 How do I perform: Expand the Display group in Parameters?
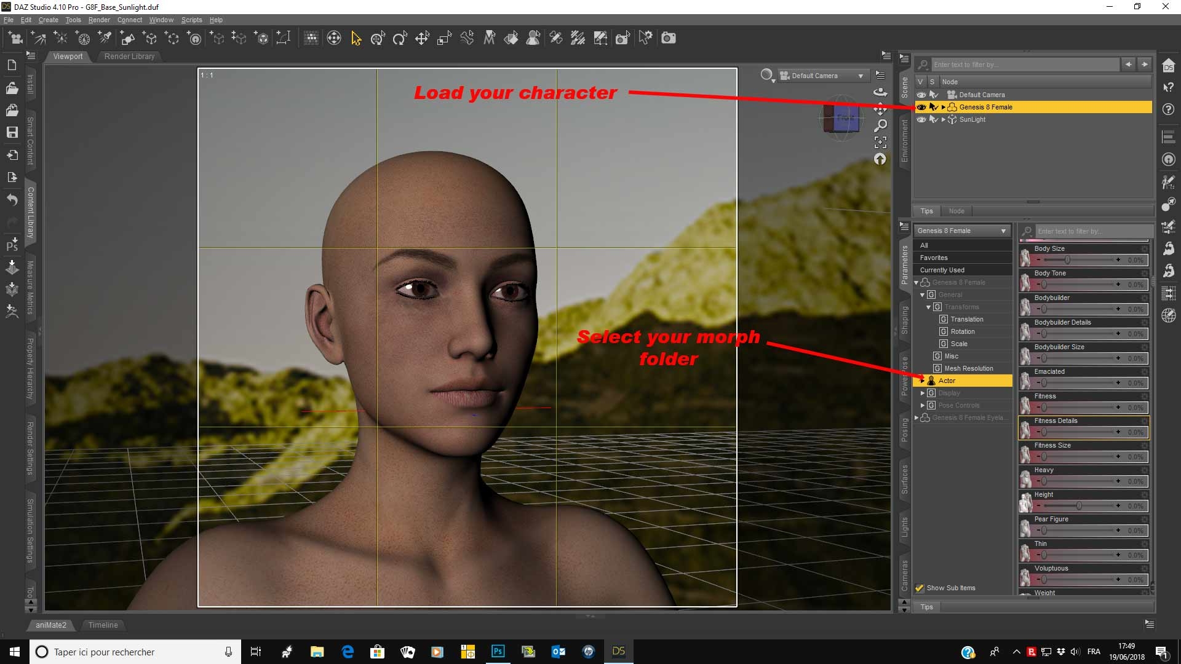click(923, 393)
